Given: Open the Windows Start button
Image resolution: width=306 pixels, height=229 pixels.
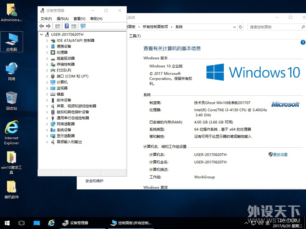Looking at the screenshot, I should tap(7, 223).
